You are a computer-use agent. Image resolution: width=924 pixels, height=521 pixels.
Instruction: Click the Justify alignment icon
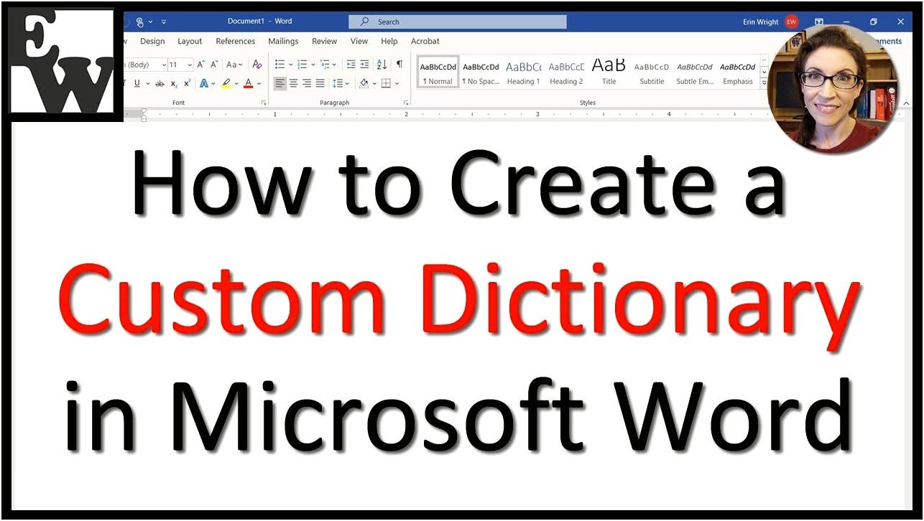[x=320, y=84]
